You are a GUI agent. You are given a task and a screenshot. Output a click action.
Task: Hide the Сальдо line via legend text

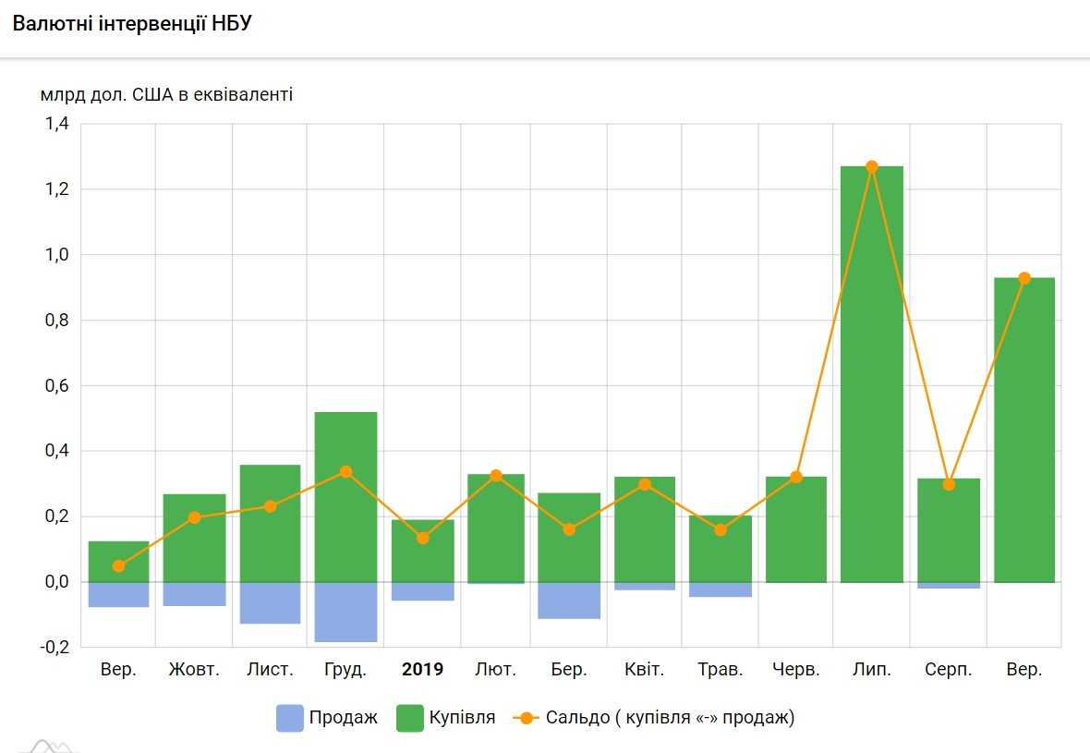(x=670, y=718)
